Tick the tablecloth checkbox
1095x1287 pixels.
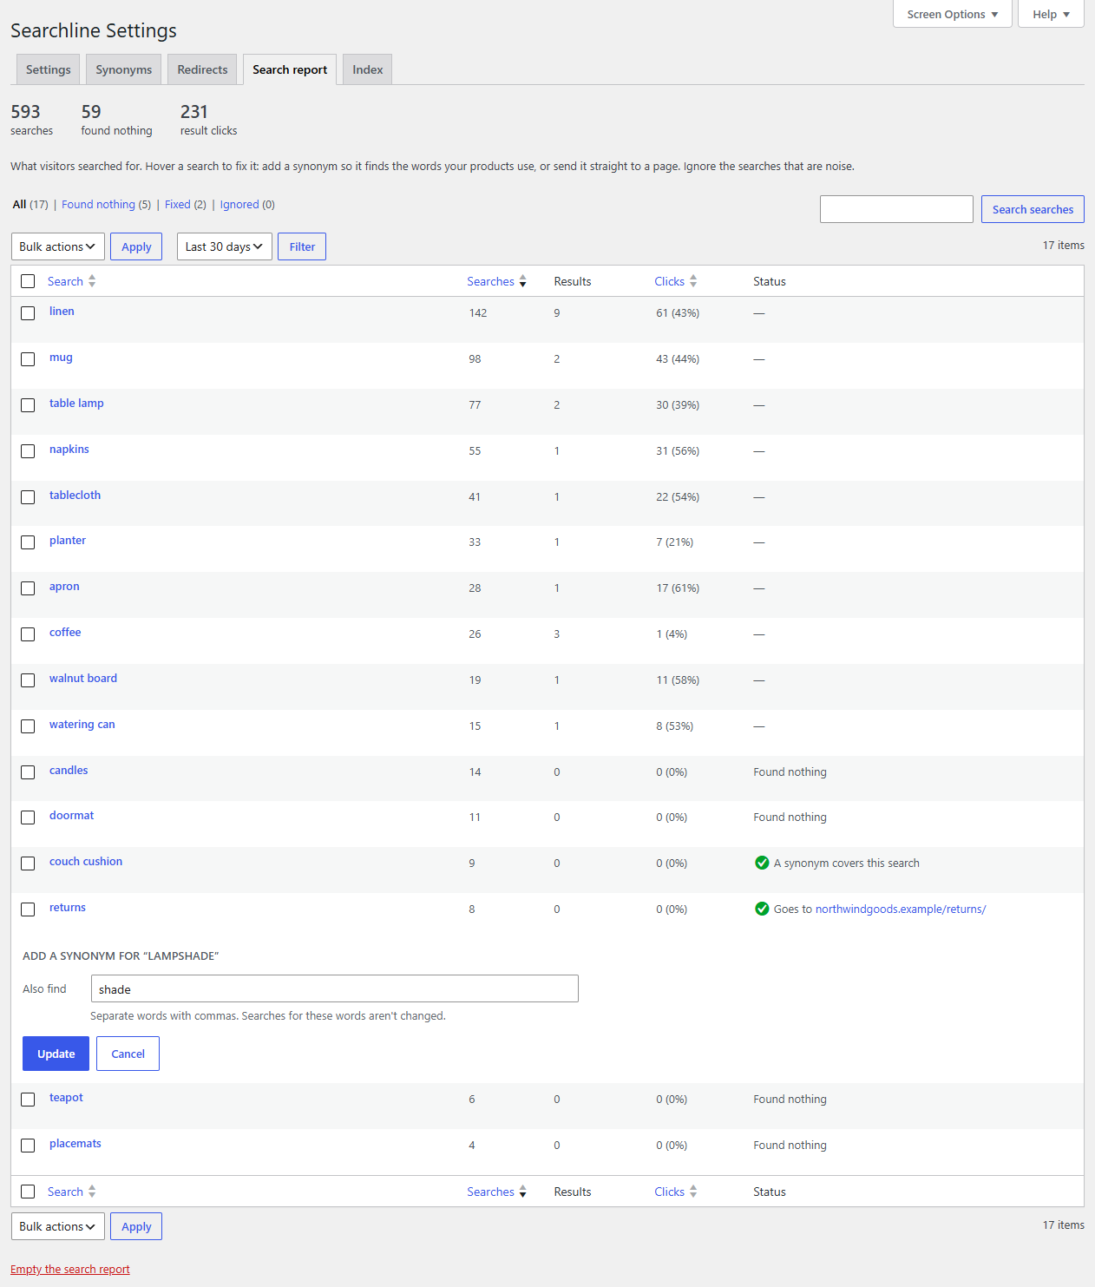28,497
